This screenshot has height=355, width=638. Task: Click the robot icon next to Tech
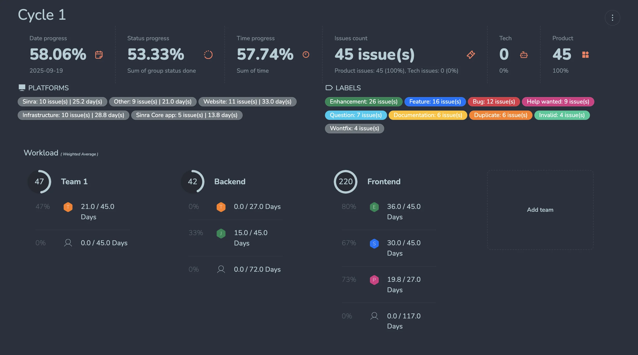click(x=524, y=55)
